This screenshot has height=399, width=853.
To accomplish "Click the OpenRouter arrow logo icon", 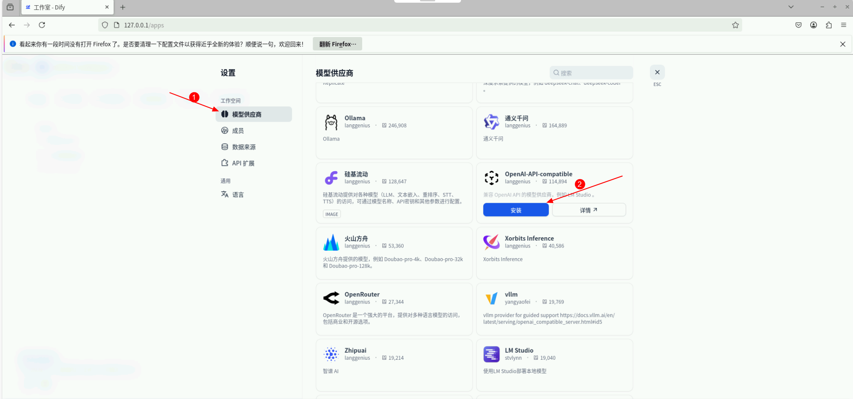I will pyautogui.click(x=331, y=298).
